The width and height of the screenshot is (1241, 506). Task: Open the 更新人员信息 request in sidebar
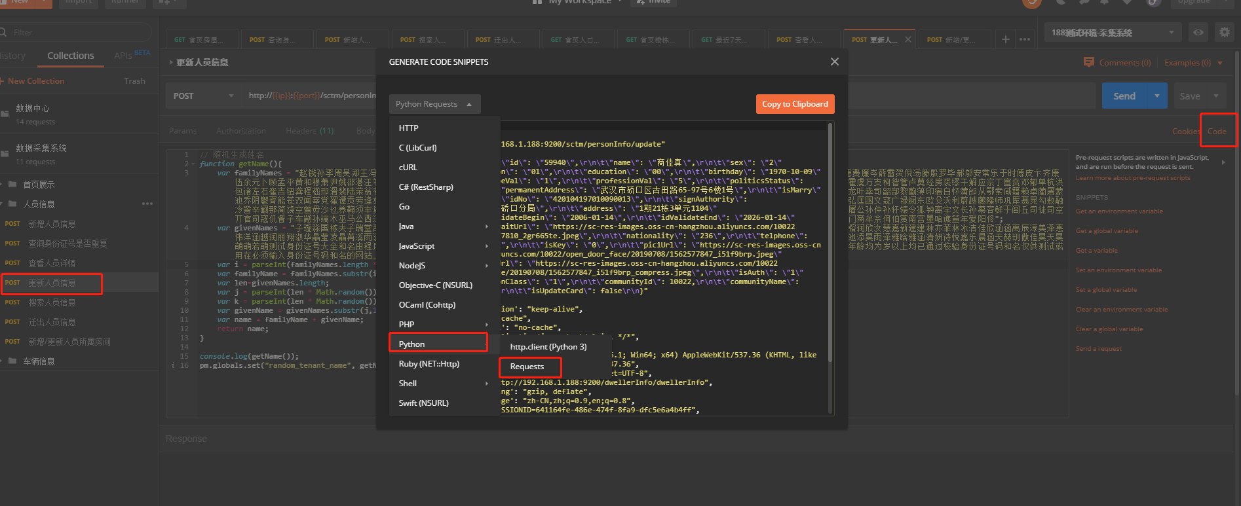click(79, 283)
